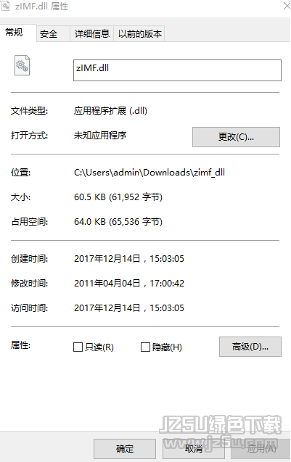291x462 pixels.
Task: Select the 以前的版本 tab
Action: click(140, 33)
